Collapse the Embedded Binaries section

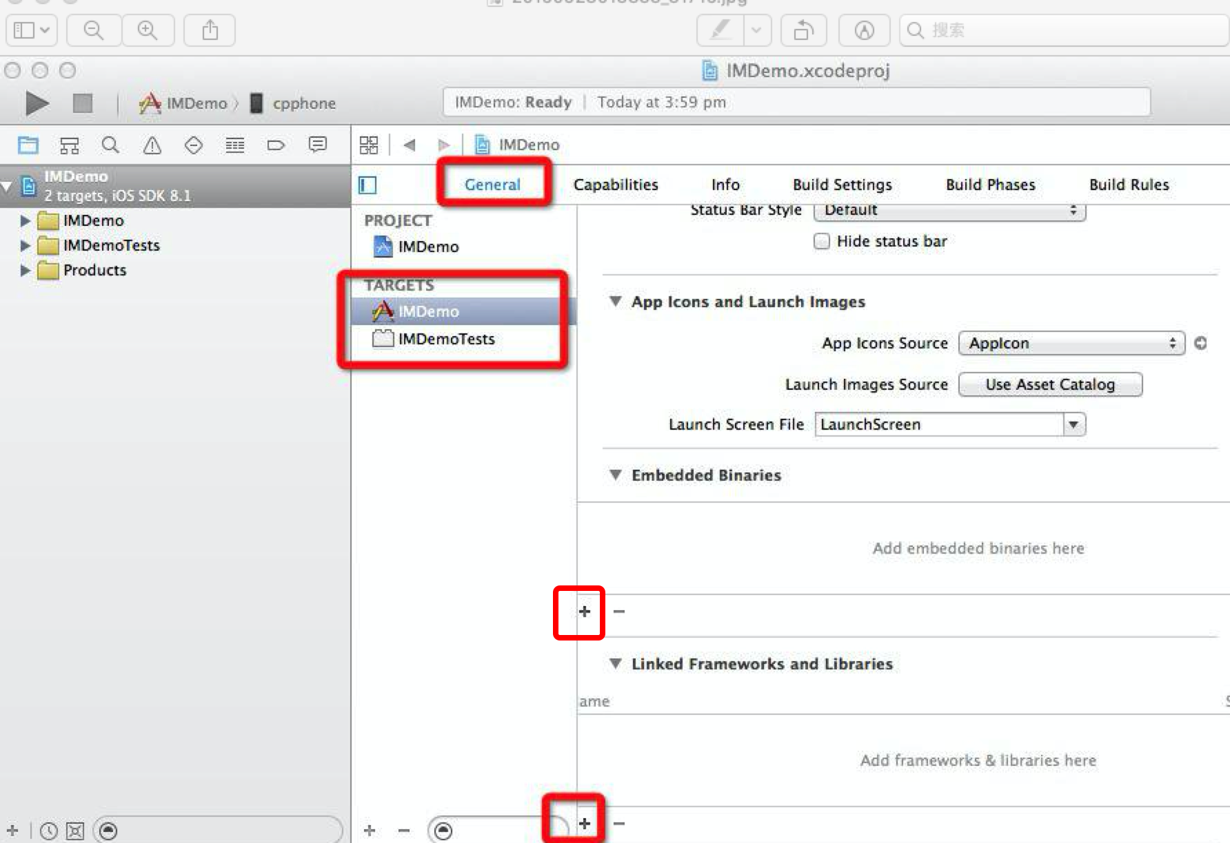coord(616,475)
